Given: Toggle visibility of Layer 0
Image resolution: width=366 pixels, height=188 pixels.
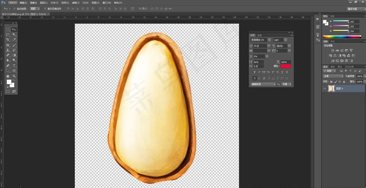Looking at the screenshot, I should tap(325, 89).
